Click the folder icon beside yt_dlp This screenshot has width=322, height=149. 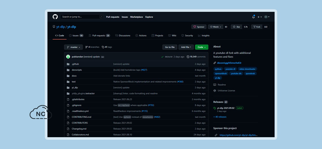click(68, 88)
